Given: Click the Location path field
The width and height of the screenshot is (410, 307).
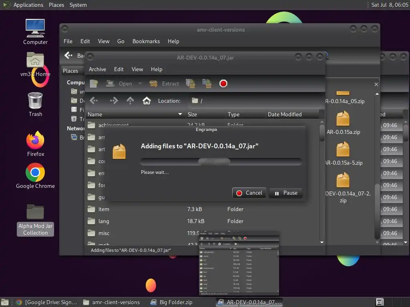Looking at the screenshot, I should (x=255, y=101).
